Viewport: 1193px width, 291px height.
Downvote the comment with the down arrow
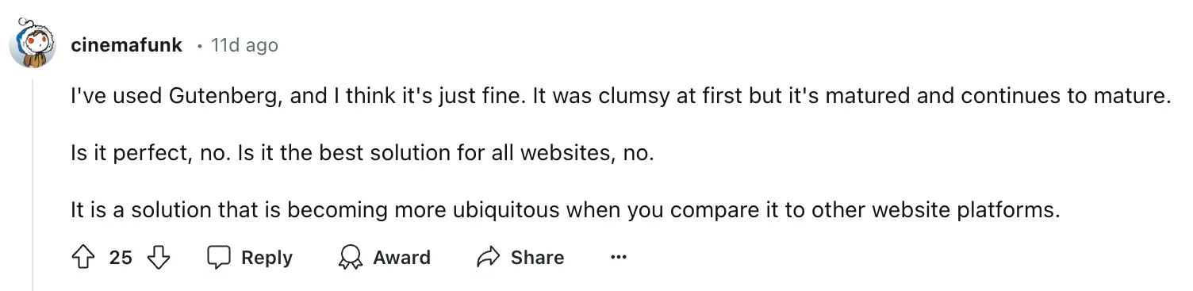pyautogui.click(x=159, y=257)
